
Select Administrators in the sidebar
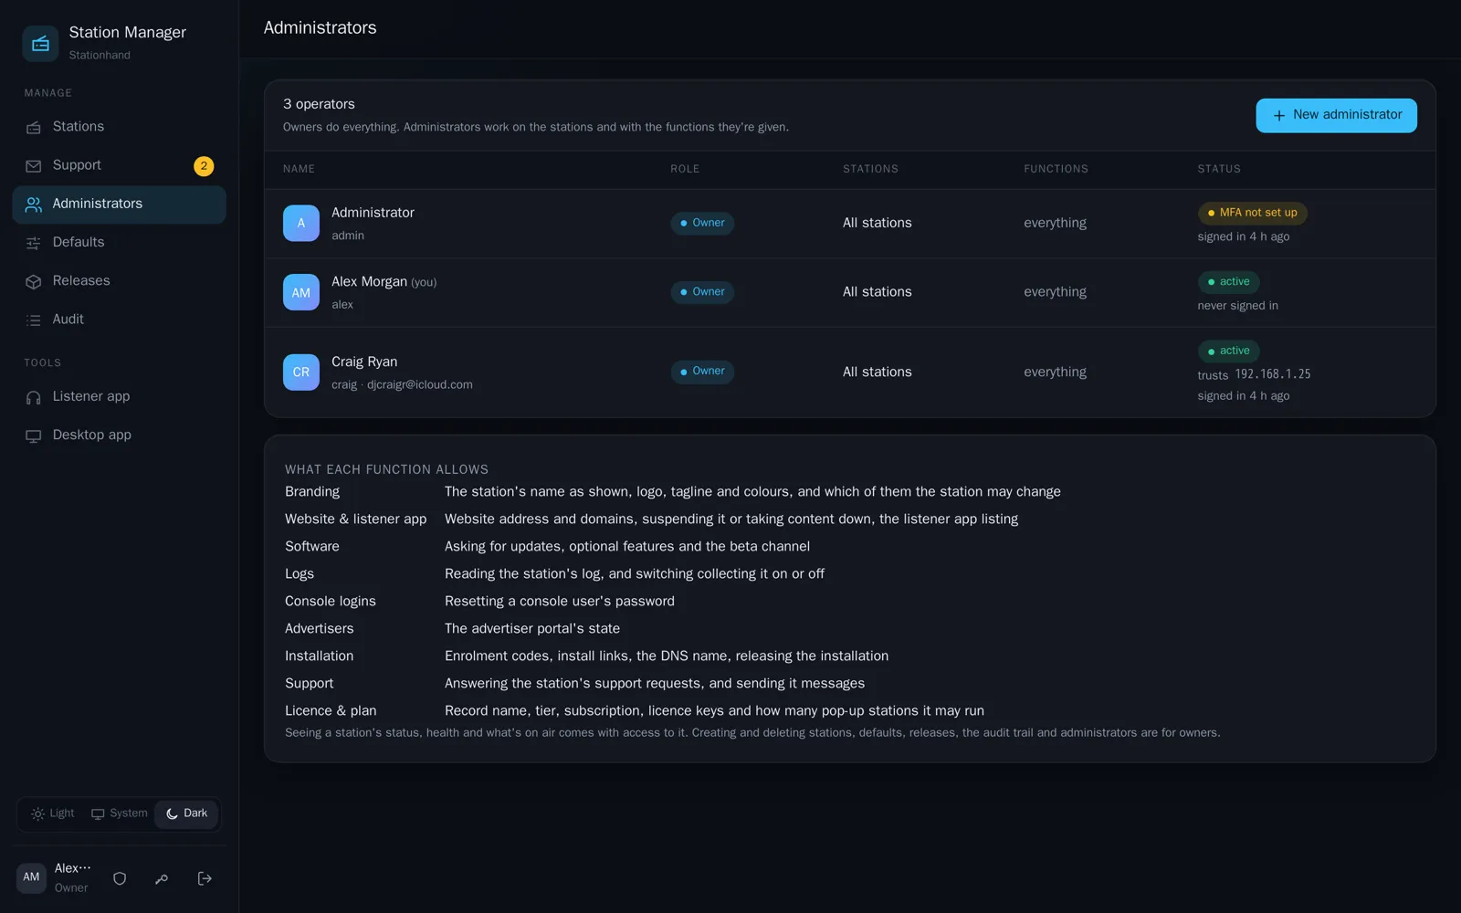point(119,205)
